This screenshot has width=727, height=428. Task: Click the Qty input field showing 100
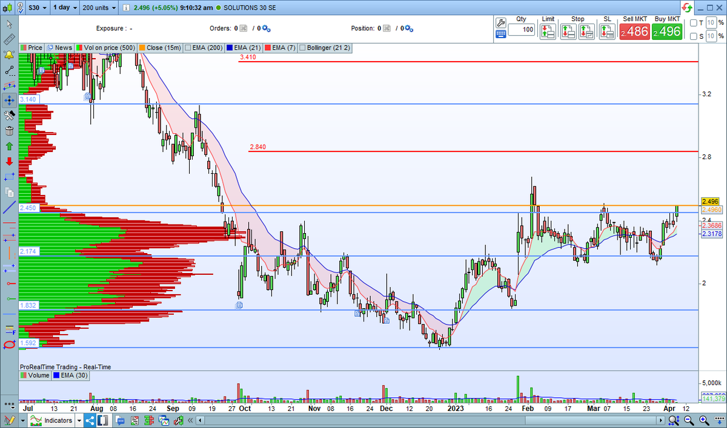point(521,30)
